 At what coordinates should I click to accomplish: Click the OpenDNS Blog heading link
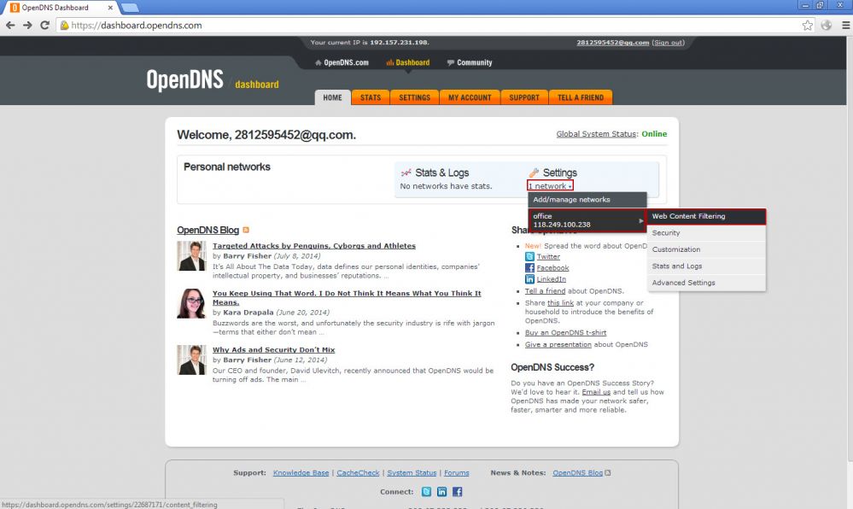click(x=207, y=231)
